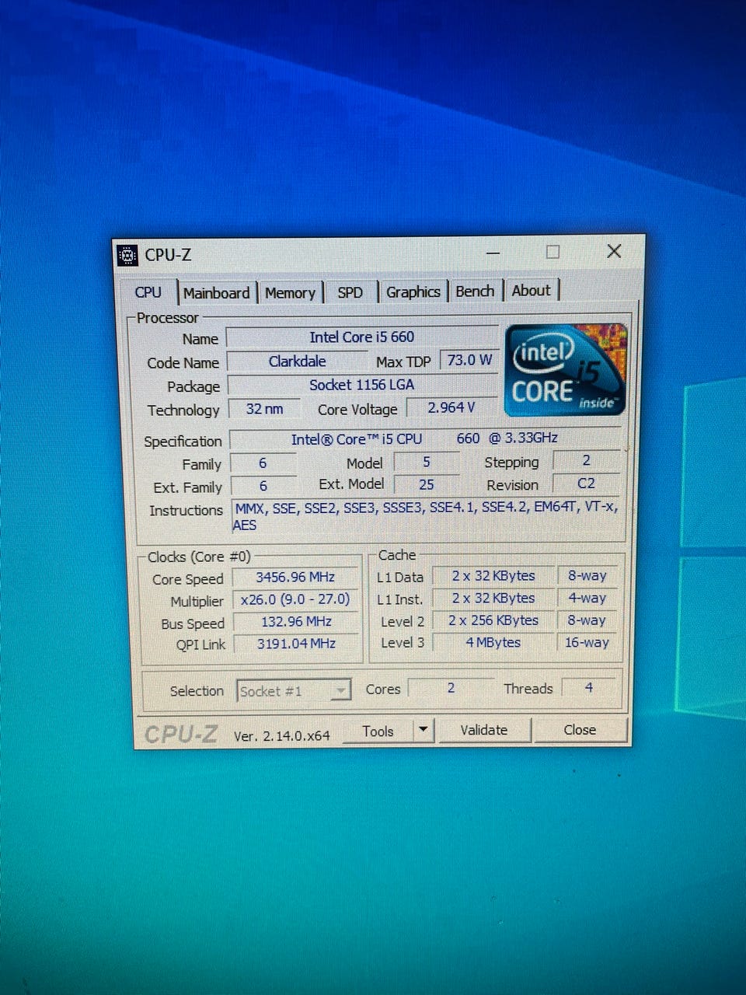
Task: Click the Model value '5'
Action: (x=426, y=462)
